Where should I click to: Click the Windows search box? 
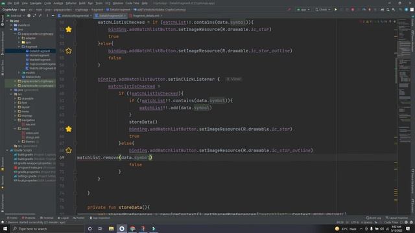pyautogui.click(x=47, y=228)
